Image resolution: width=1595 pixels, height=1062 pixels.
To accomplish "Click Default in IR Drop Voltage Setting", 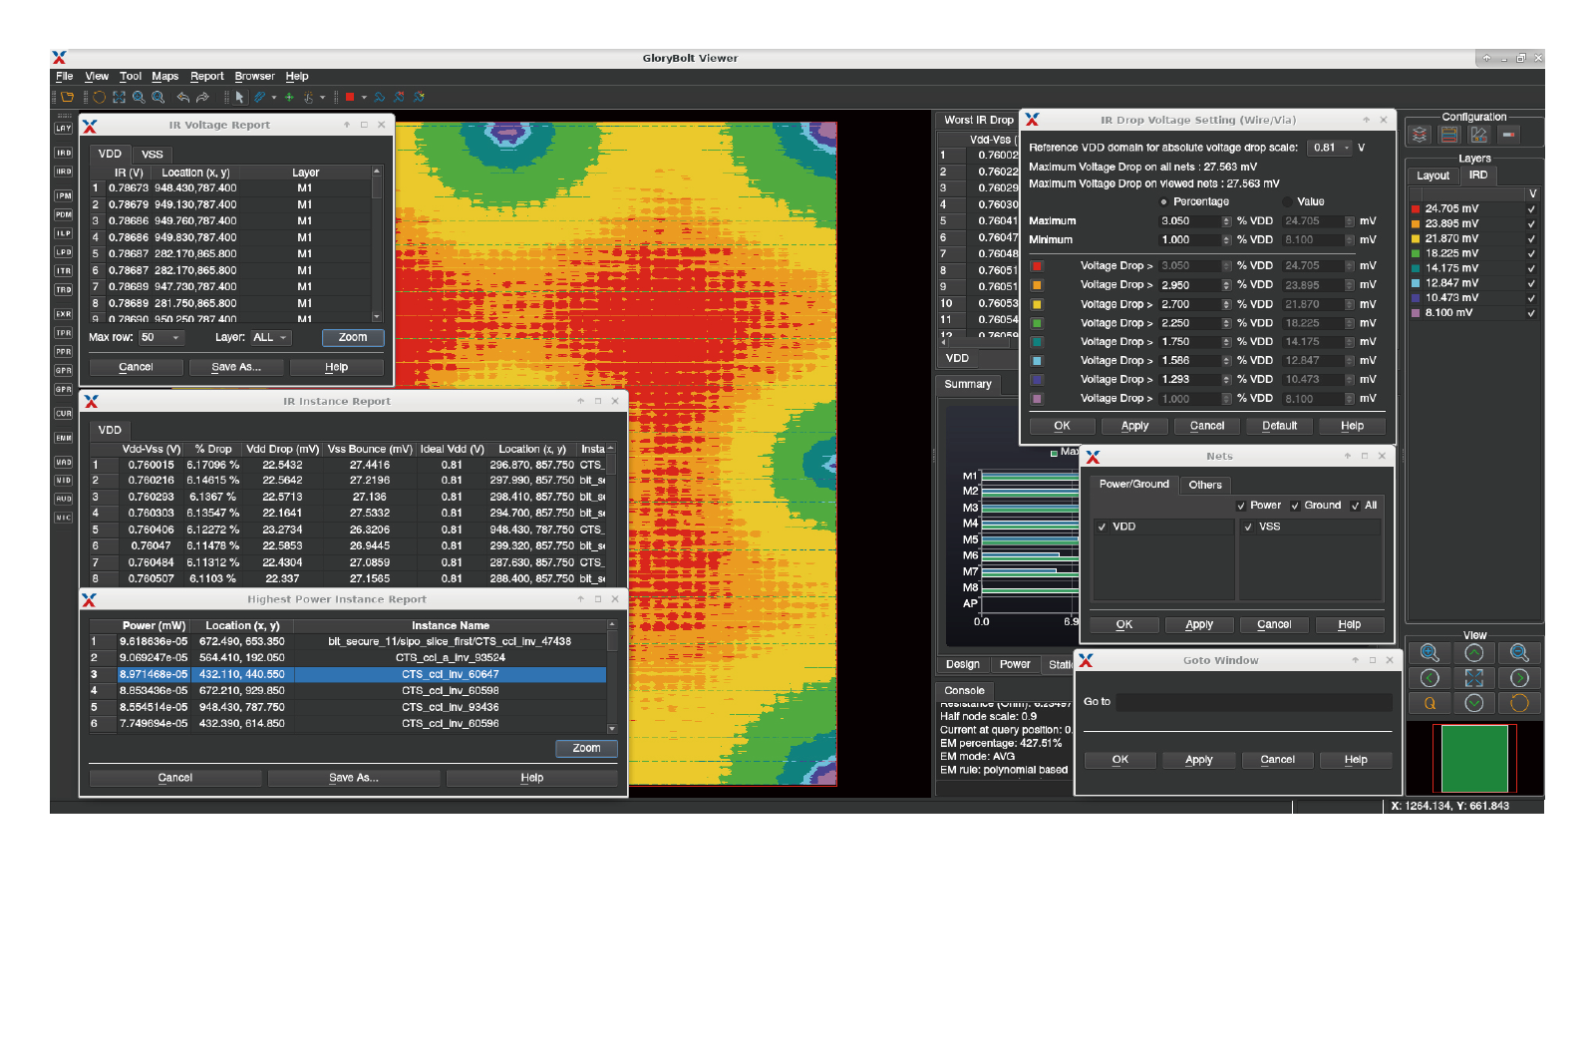I will coord(1280,426).
